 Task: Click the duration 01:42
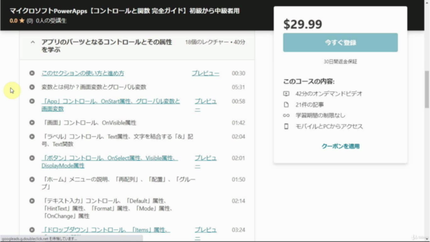[x=239, y=122]
